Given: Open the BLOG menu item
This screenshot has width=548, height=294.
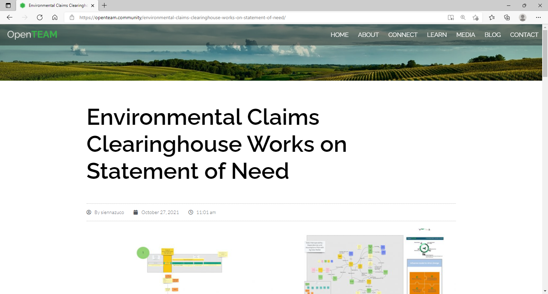Looking at the screenshot, I should [x=493, y=35].
